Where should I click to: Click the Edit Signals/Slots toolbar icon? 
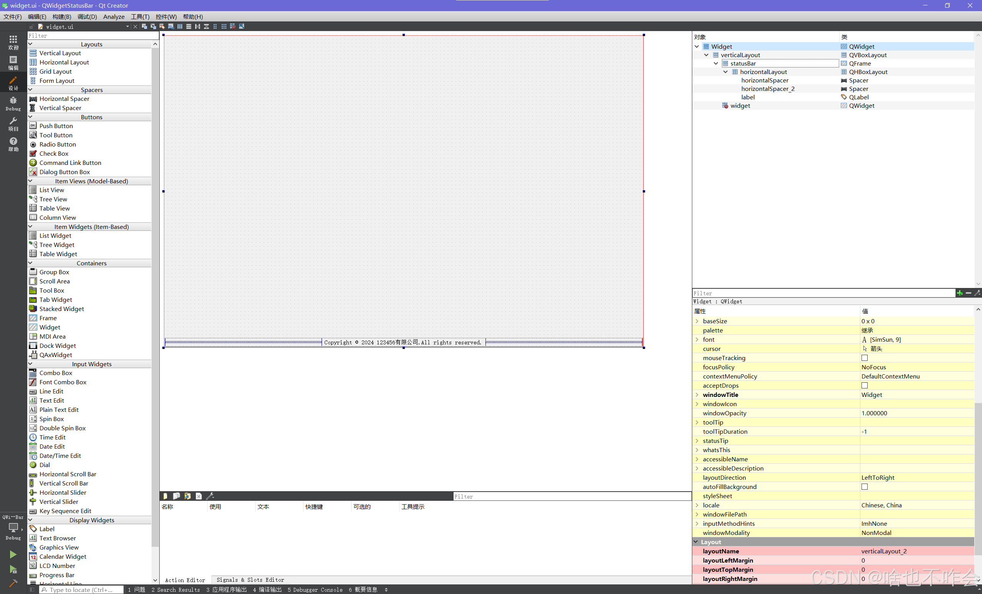click(153, 26)
